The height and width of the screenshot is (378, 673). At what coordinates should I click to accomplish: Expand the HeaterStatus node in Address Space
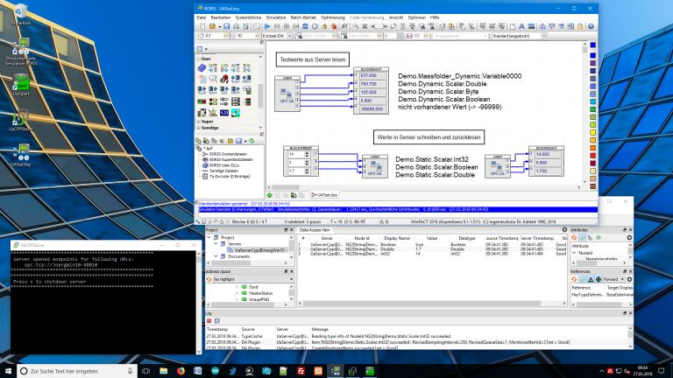237,293
